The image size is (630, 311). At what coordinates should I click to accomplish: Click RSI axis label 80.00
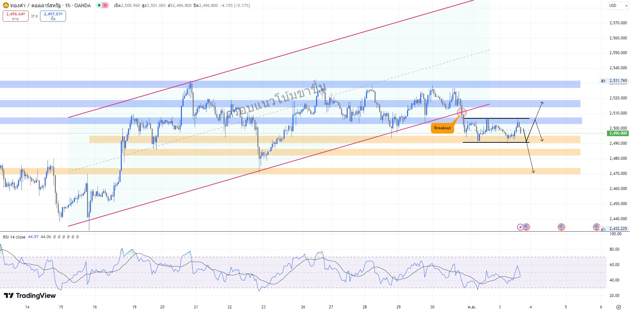click(615, 249)
